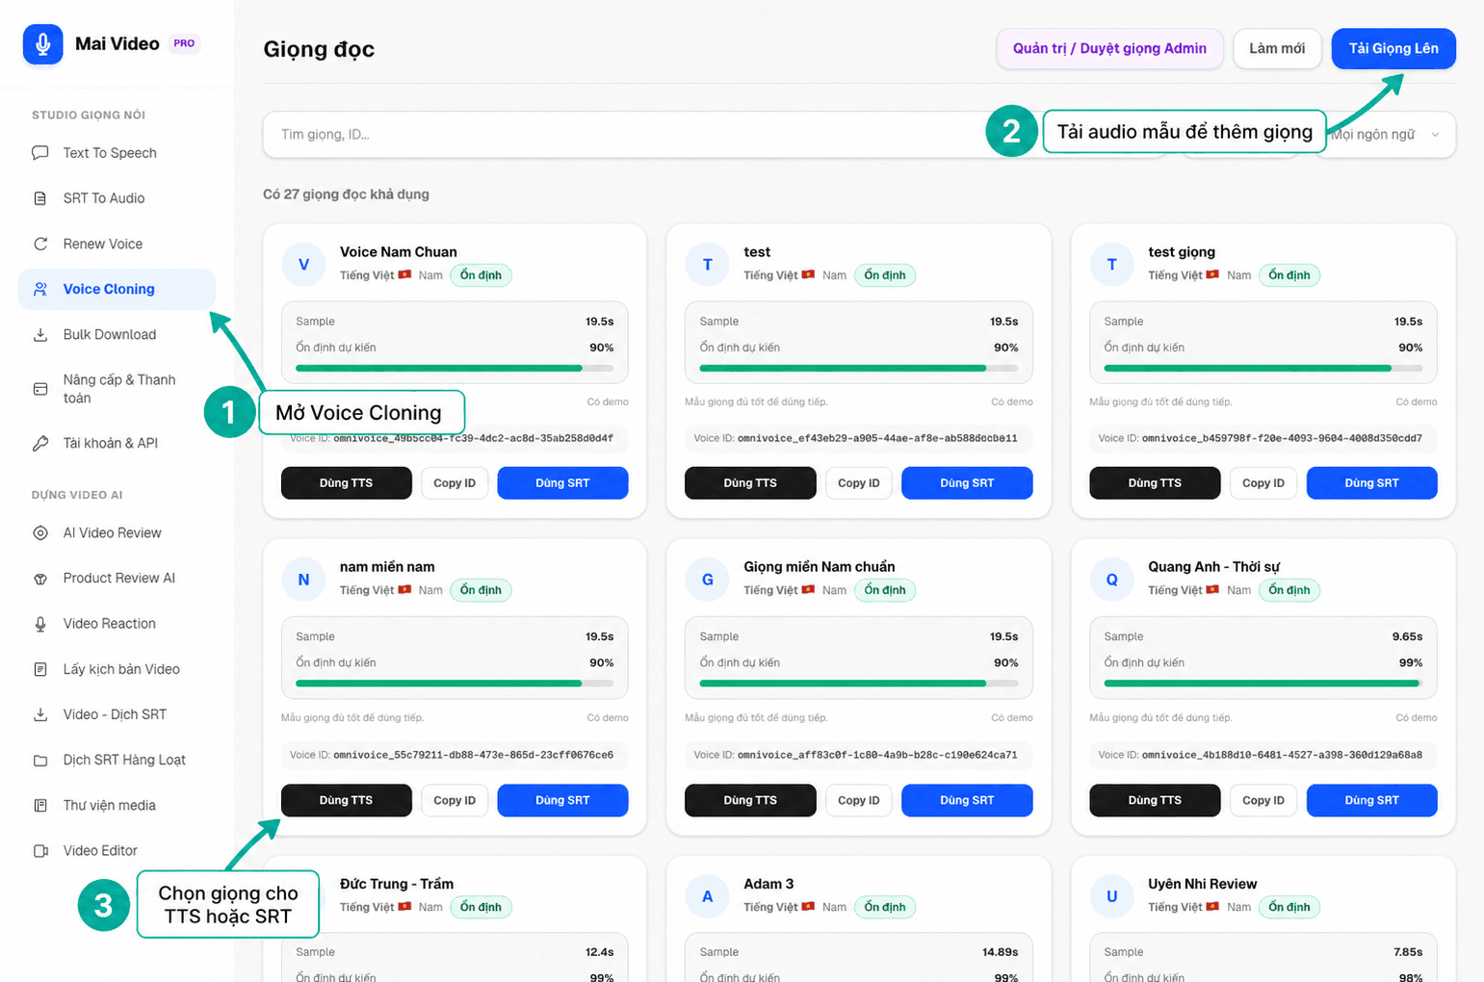Copy ID of Giọng miền Nam chuẩn

(859, 800)
